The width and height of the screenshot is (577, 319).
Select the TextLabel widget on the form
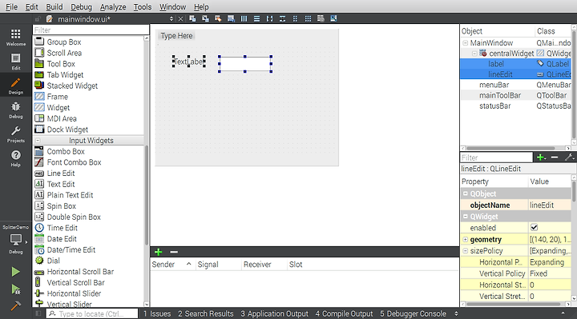tap(189, 62)
